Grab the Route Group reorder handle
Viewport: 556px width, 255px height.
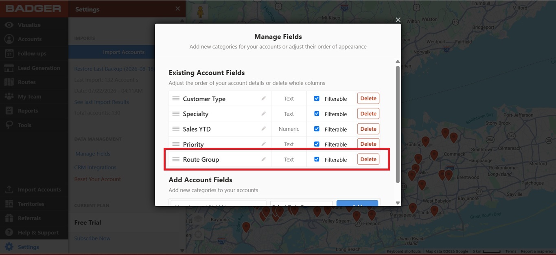[x=176, y=159]
